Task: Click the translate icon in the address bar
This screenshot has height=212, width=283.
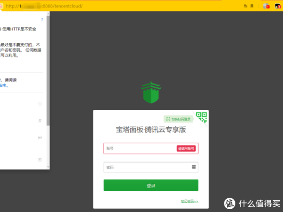Action: pos(245,6)
